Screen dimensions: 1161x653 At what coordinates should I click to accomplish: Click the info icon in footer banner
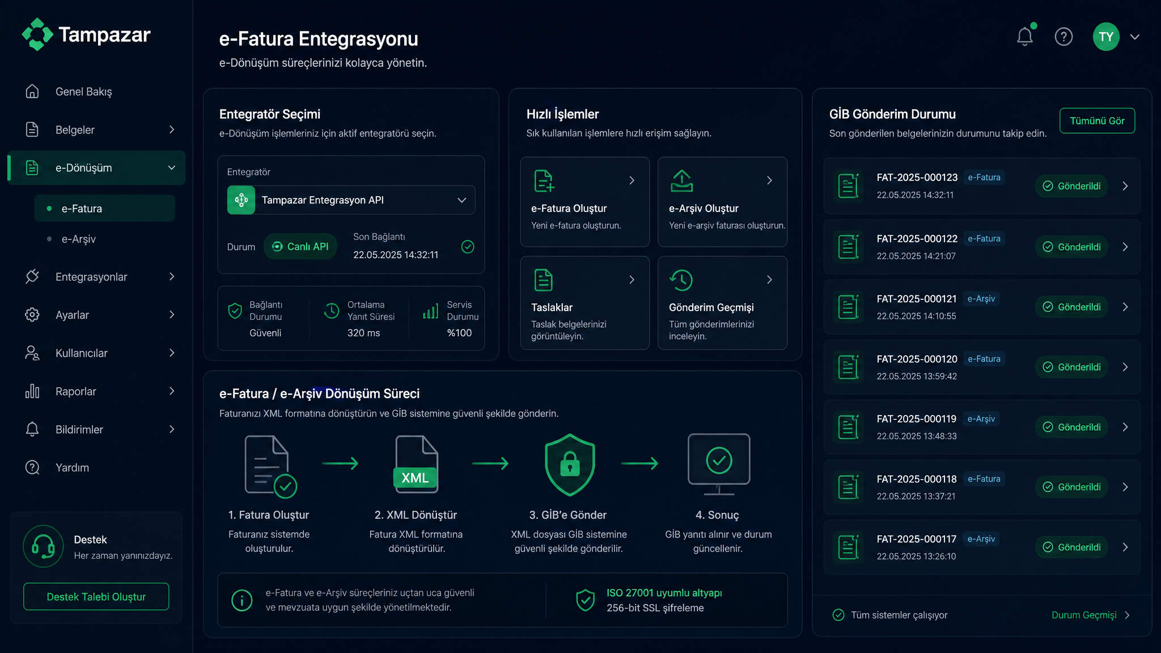(242, 600)
